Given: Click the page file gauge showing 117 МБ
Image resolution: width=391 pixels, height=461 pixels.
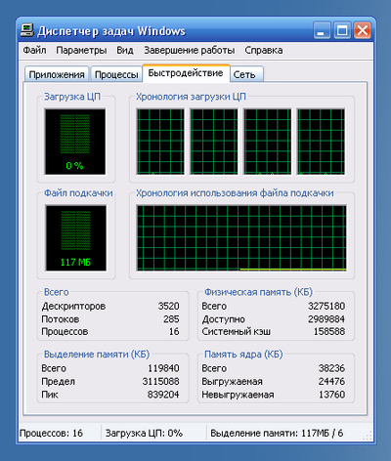Looking at the screenshot, I should (x=76, y=238).
